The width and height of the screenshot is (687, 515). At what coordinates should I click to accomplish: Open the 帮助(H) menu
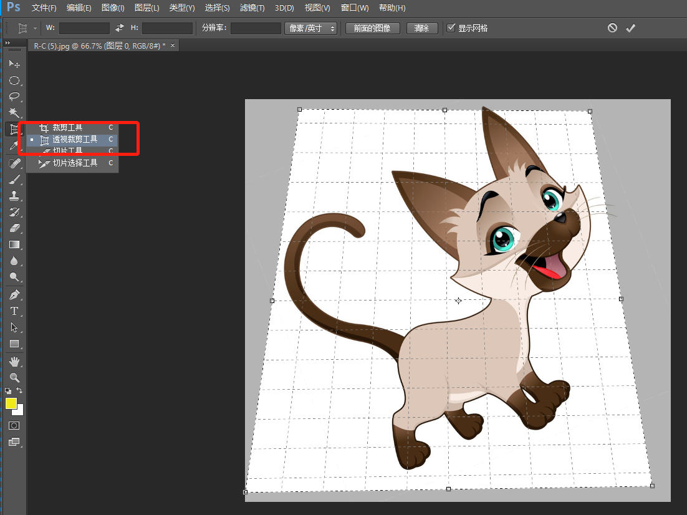click(x=392, y=8)
